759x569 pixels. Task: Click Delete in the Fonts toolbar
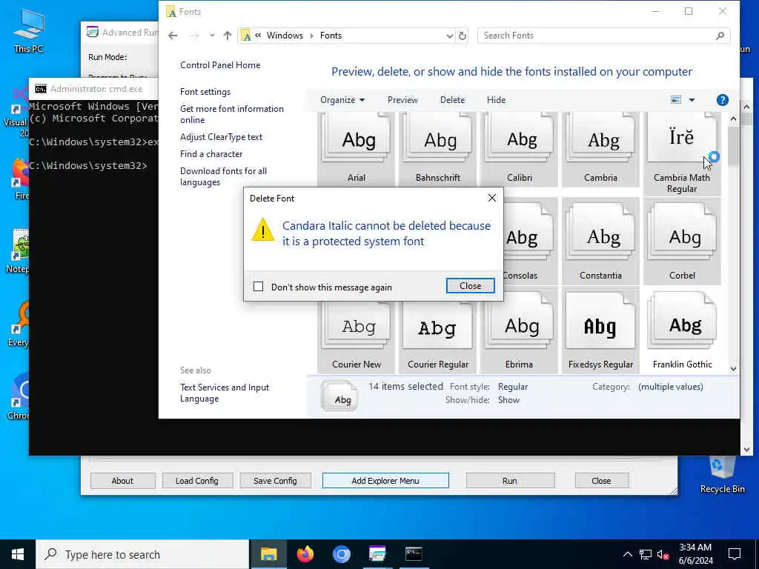pyautogui.click(x=452, y=100)
